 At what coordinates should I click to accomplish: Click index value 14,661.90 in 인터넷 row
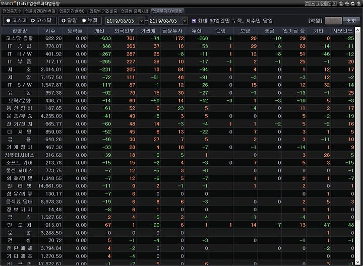(x=50, y=186)
